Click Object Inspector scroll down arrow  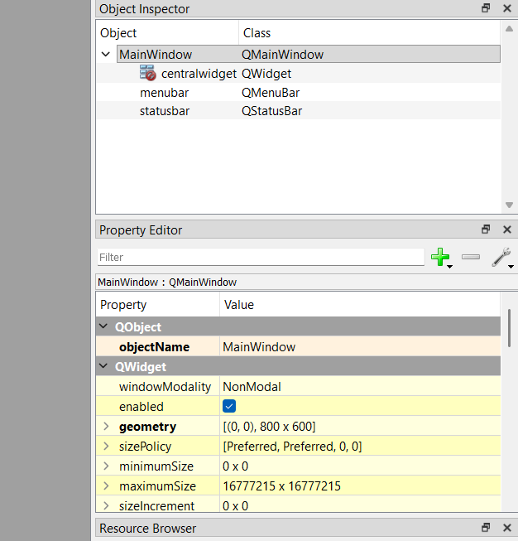click(509, 205)
